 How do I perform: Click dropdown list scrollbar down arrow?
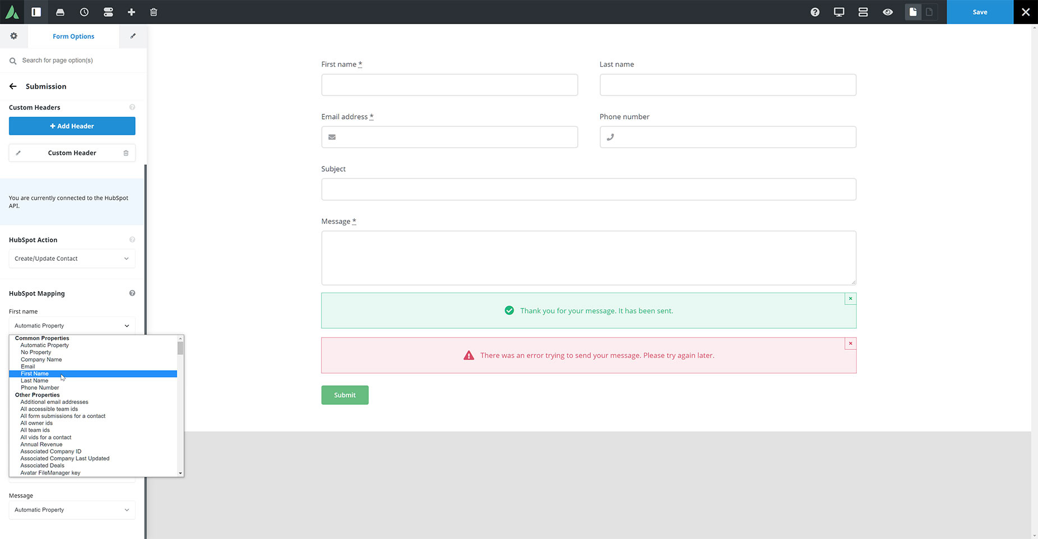coord(181,473)
